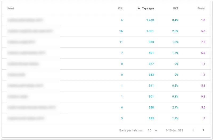Click the 1,8 position value
This screenshot has height=140, width=213.
203,20
